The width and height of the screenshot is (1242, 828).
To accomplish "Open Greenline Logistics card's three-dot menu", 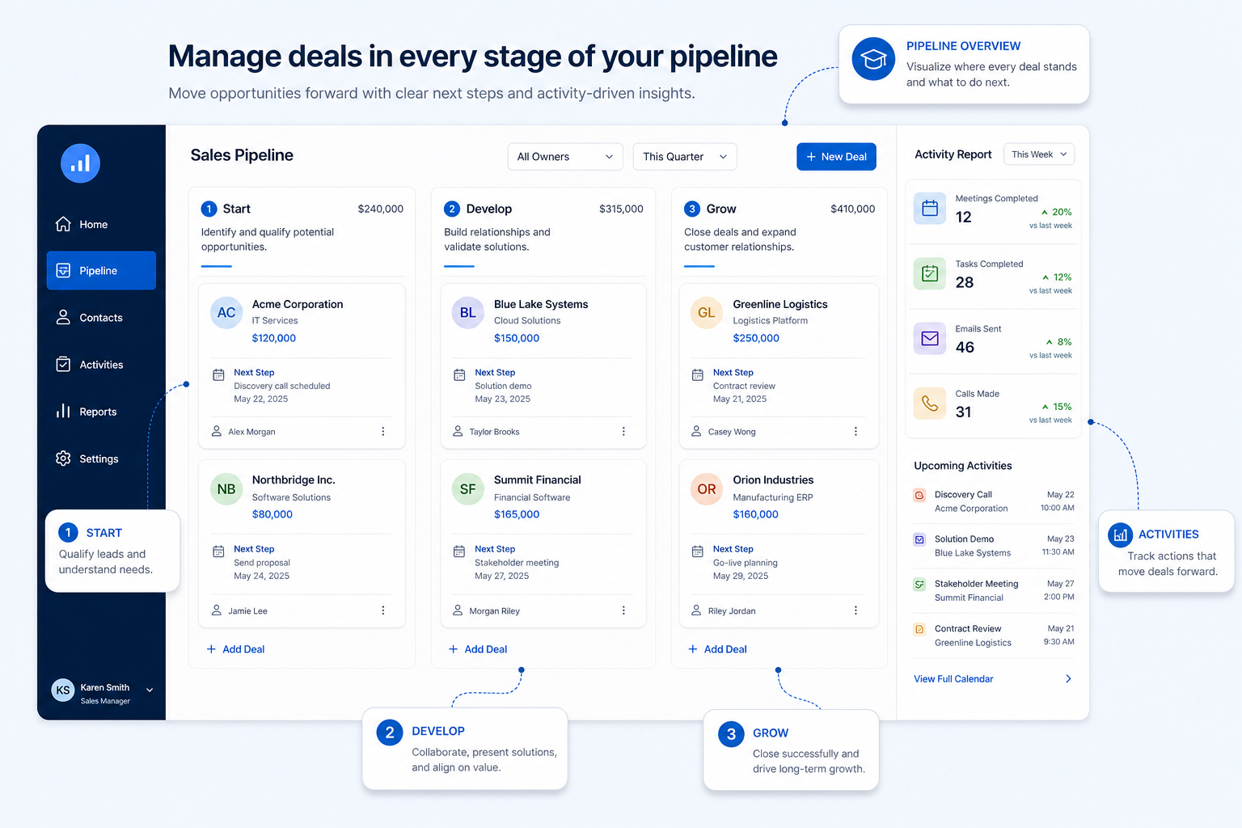I will tap(855, 432).
